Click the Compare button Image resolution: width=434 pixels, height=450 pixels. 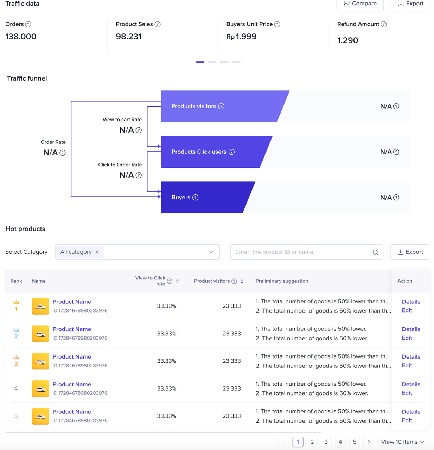click(x=360, y=4)
